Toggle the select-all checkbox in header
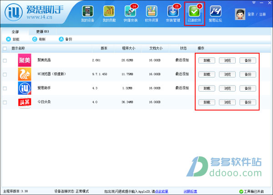 [5, 48]
